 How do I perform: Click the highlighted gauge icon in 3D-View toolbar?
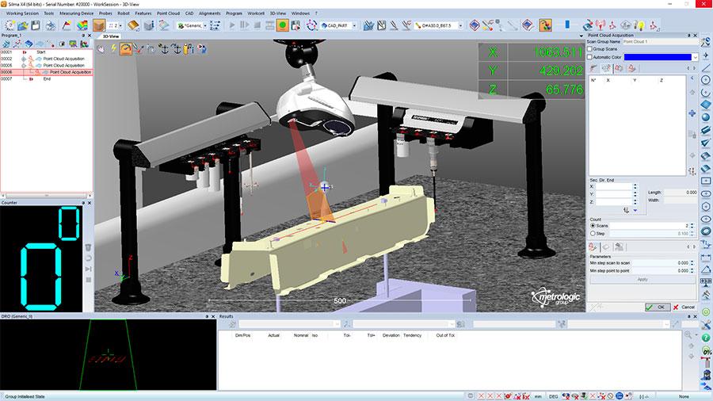point(126,48)
